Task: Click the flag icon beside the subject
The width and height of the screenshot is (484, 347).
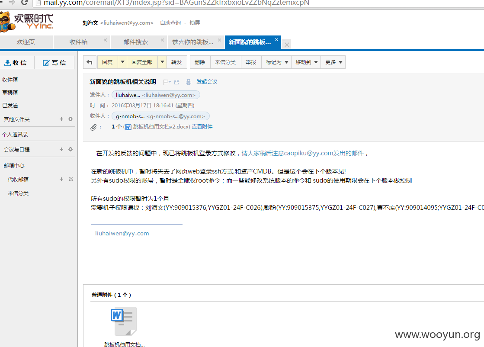Action: 167,82
